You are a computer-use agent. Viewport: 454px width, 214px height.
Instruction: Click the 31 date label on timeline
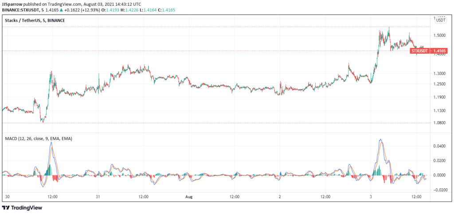98,196
